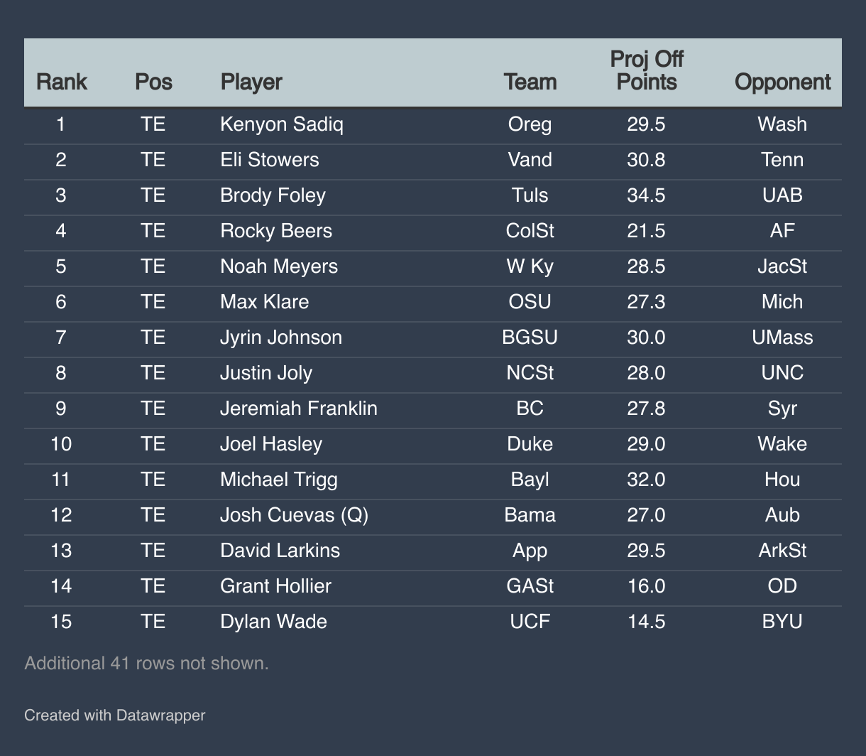This screenshot has height=756, width=866.
Task: Click the Opponent column header
Action: (782, 82)
